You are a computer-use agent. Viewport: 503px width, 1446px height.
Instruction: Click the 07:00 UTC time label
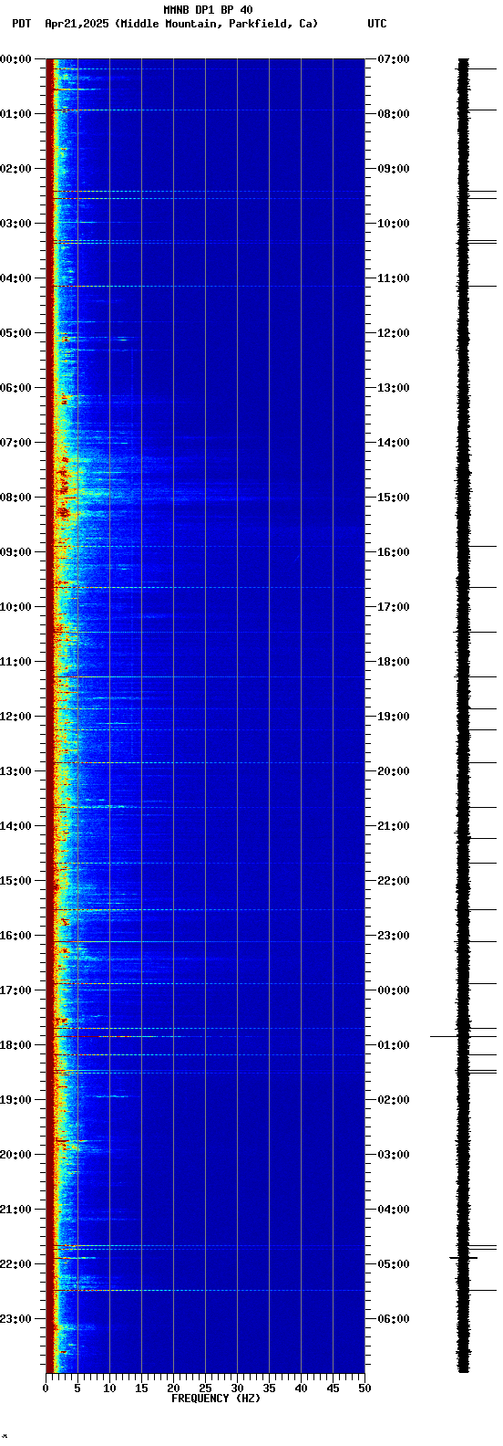click(x=394, y=59)
